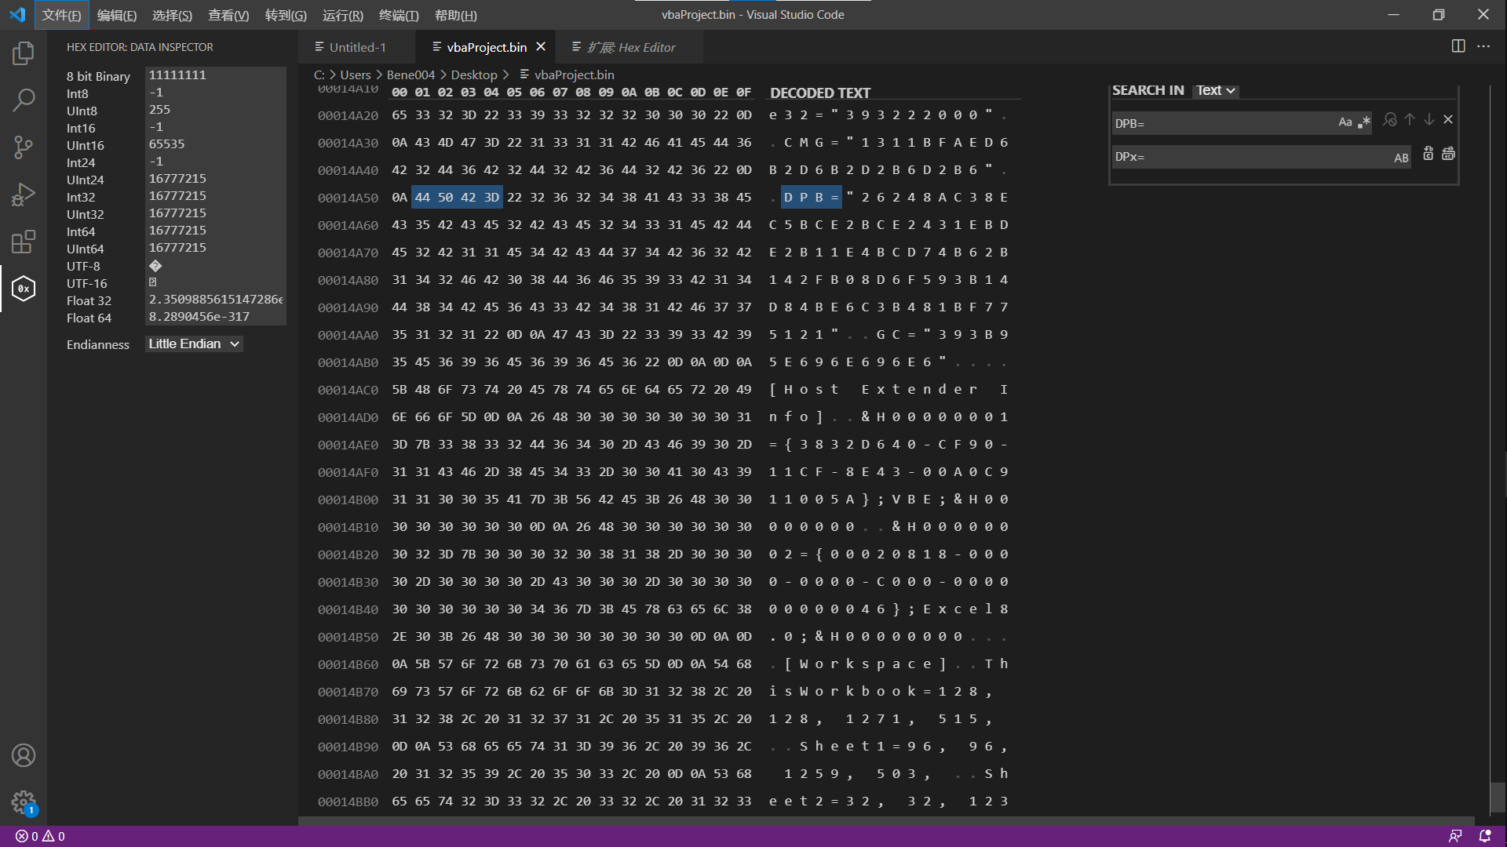
Task: Switch to the Untitled-1 tab
Action: [x=357, y=47]
